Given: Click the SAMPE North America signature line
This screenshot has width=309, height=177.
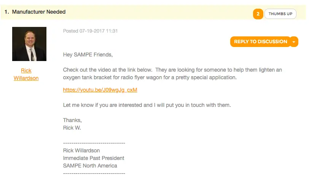Looking at the screenshot, I should point(90,166).
